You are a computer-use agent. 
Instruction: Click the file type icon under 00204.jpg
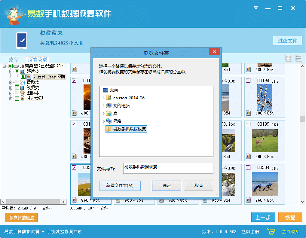(248, 200)
